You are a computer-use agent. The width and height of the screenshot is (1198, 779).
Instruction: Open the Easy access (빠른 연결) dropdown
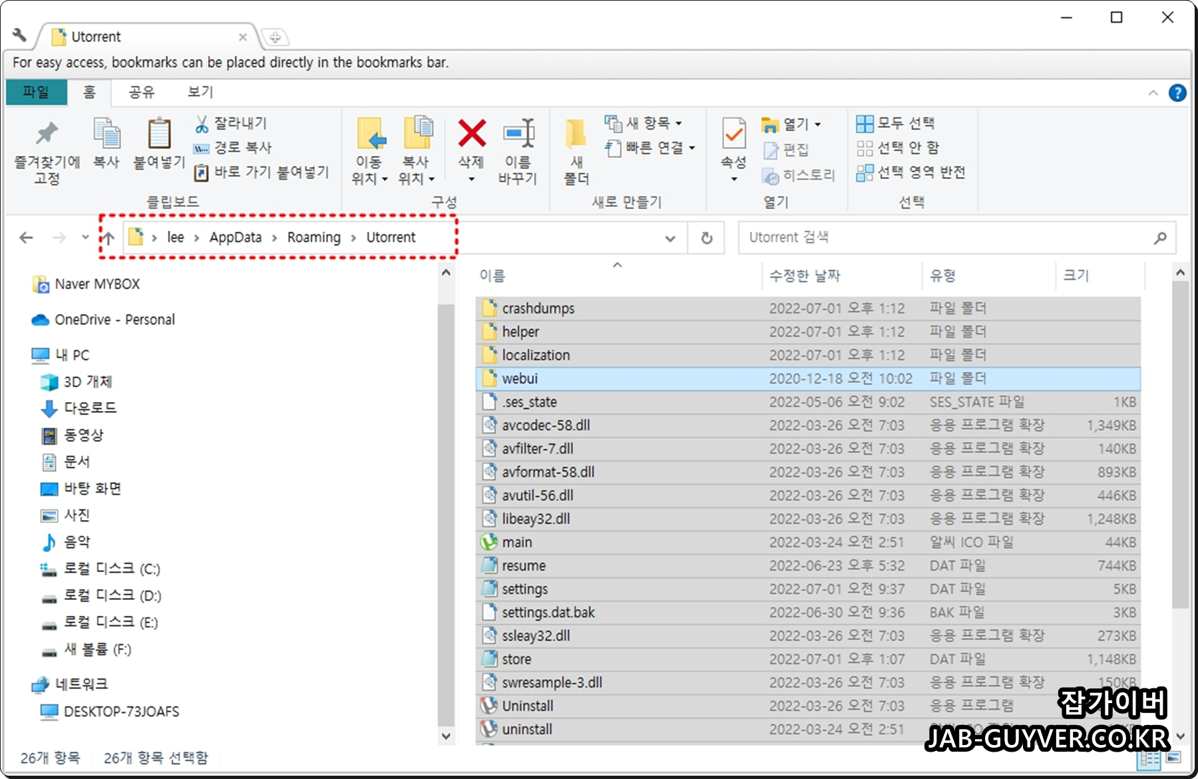click(650, 147)
